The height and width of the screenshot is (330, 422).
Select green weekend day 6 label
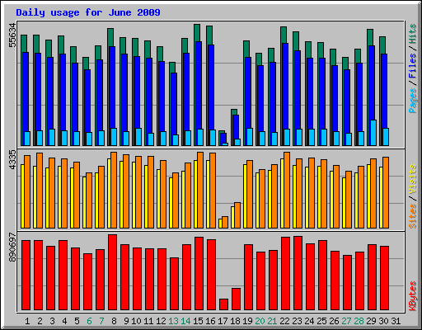89,321
